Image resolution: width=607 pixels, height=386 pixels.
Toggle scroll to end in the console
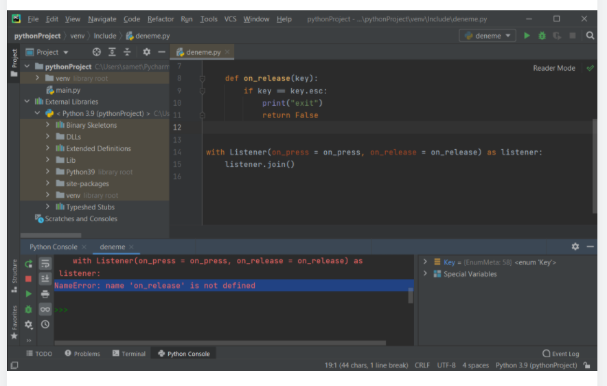point(45,279)
